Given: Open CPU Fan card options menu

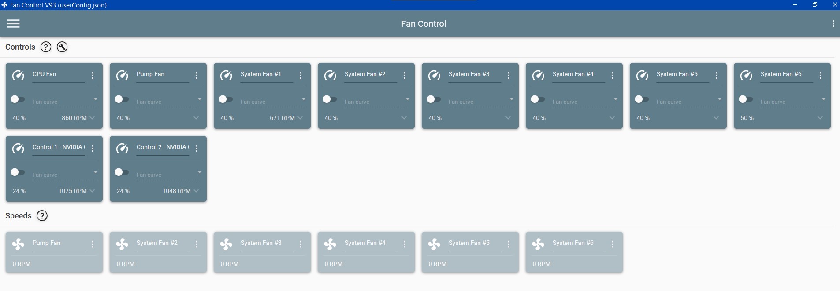Looking at the screenshot, I should click(93, 76).
